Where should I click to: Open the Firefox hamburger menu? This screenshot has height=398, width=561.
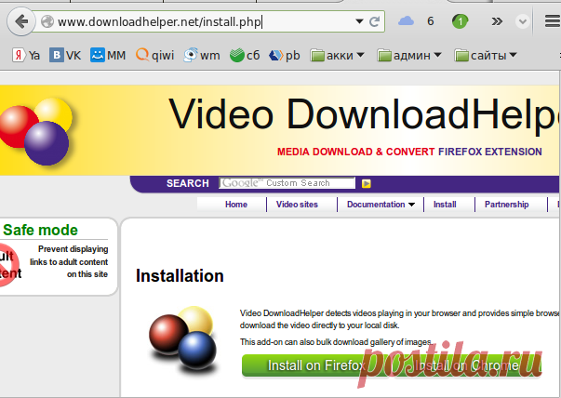click(x=553, y=21)
